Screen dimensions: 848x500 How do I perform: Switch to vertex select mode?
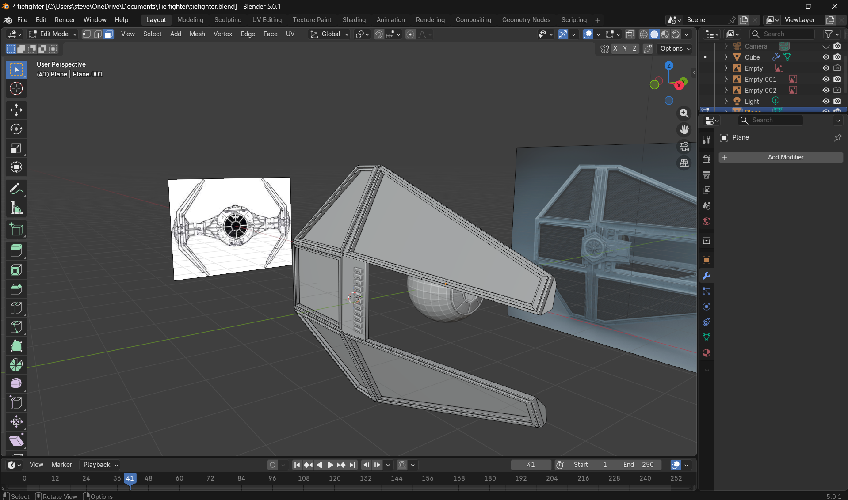point(87,34)
